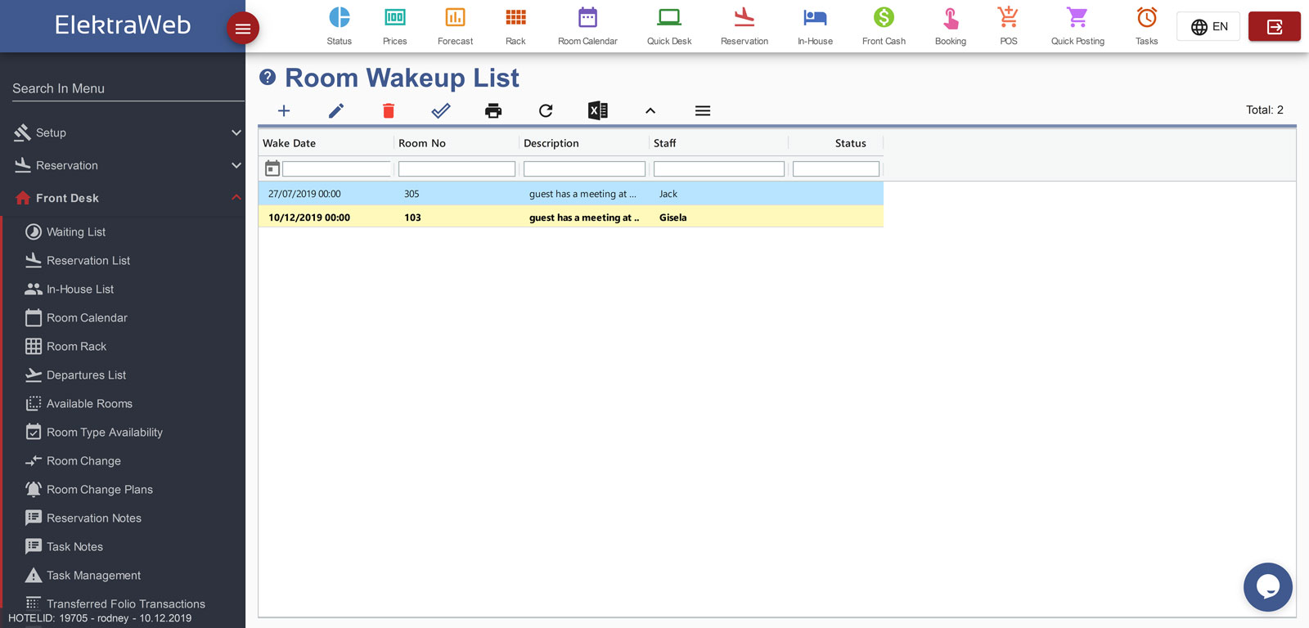Click the printer icon

(493, 110)
